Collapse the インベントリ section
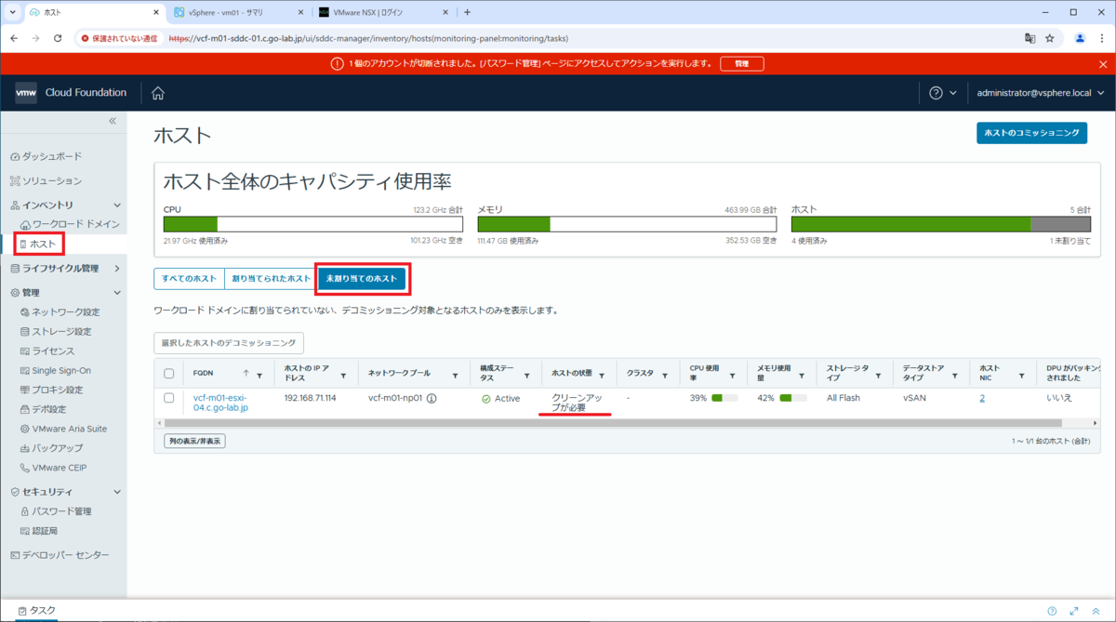Image resolution: width=1116 pixels, height=622 pixels. coord(117,205)
